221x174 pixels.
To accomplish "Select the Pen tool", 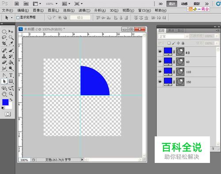I will click(4, 75).
